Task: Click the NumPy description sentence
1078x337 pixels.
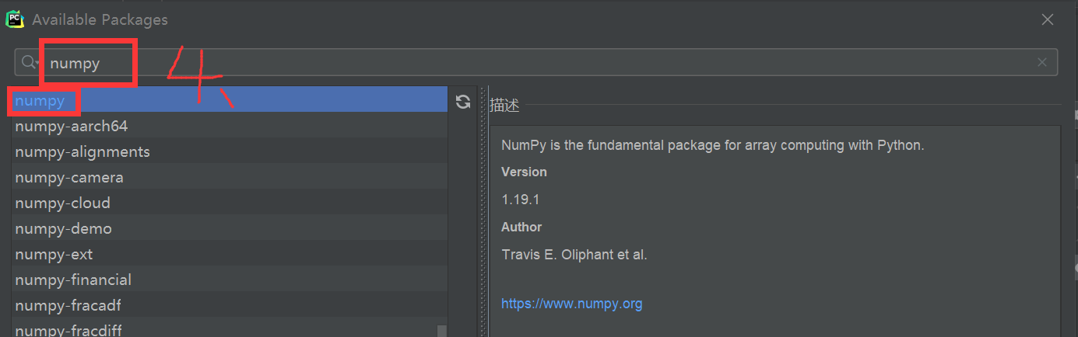Action: click(x=713, y=145)
